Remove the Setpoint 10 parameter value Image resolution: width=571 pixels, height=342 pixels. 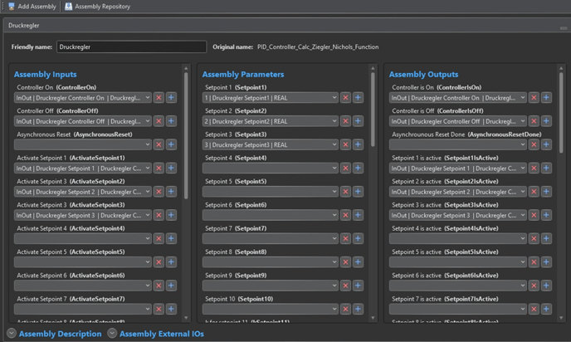(345, 309)
